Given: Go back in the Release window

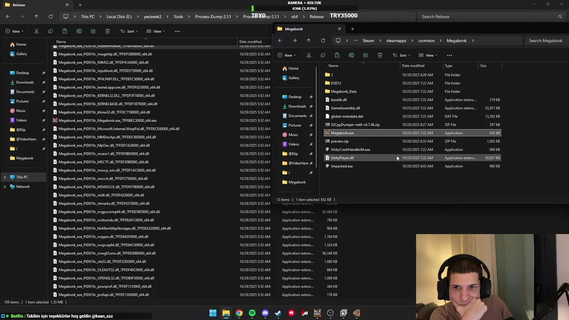Looking at the screenshot, I should pos(8,16).
